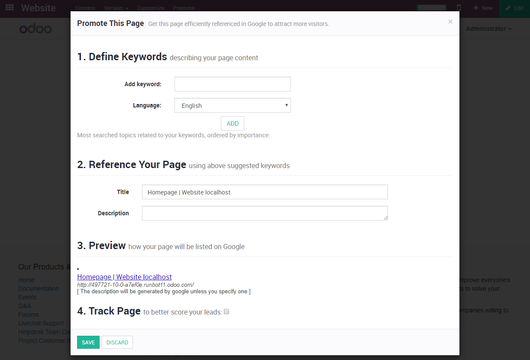The image size is (530, 360).
Task: Focus the Add keyword input field
Action: coord(233,84)
